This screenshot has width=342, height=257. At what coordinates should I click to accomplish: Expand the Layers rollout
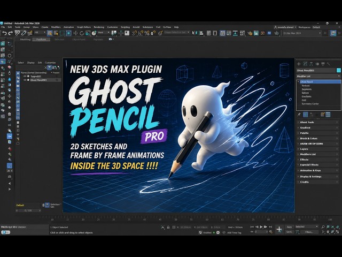tap(318, 149)
